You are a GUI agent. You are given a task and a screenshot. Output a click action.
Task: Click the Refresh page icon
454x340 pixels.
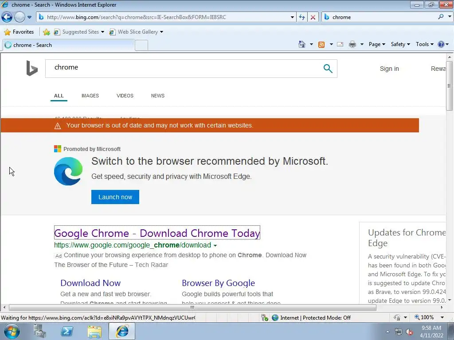(x=302, y=17)
